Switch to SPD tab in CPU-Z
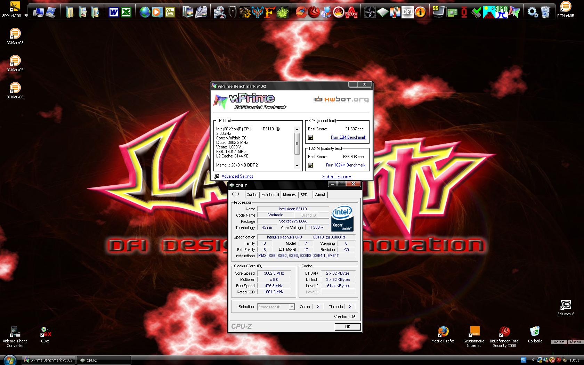 click(304, 195)
